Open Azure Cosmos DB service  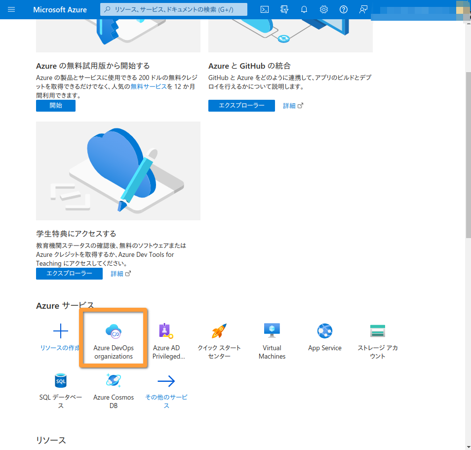114,388
